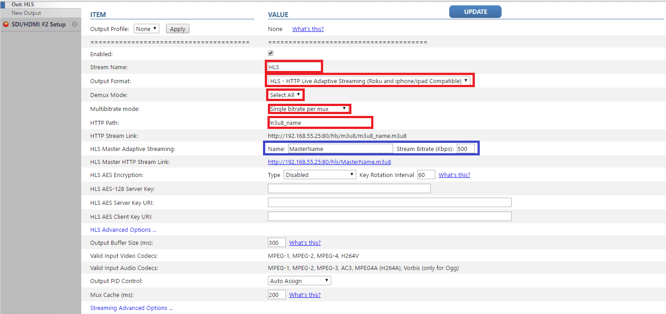Click the Valid Input Video Codecs value text

tap(313, 256)
